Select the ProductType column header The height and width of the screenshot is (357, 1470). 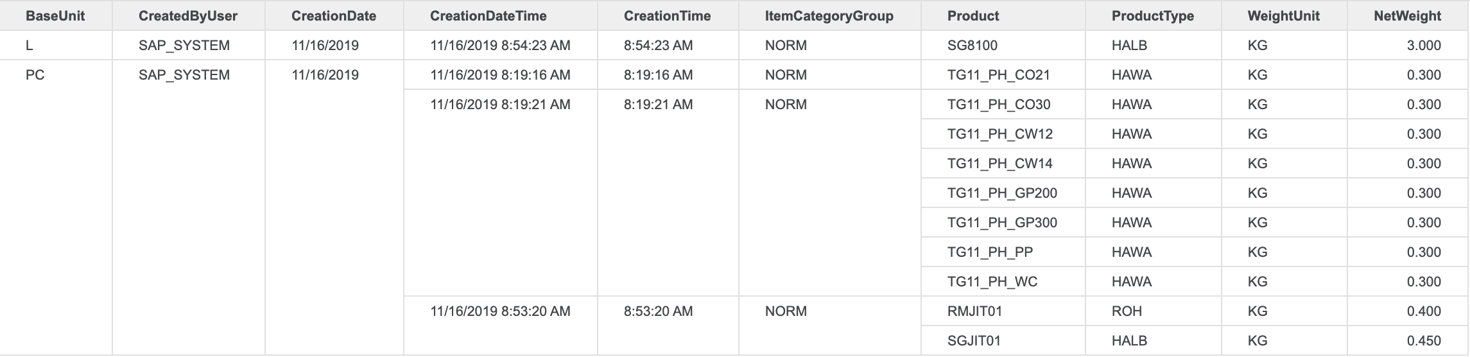(x=1152, y=16)
